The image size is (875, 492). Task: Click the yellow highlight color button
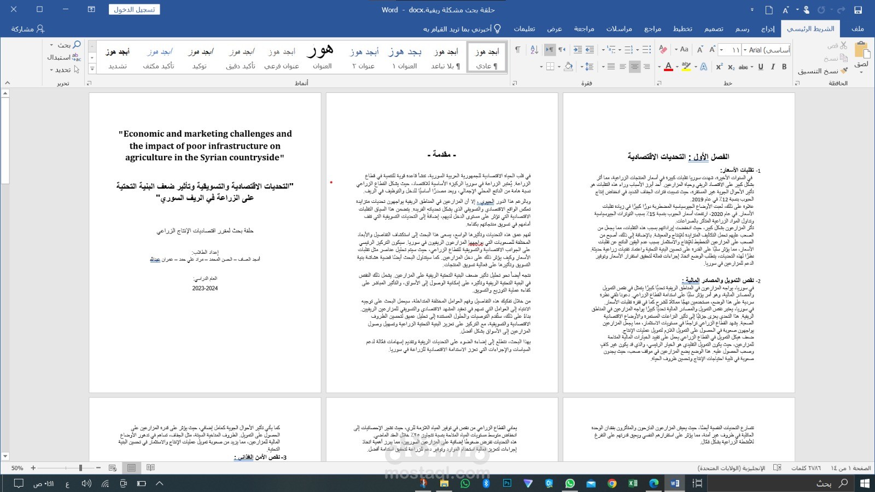[686, 67]
